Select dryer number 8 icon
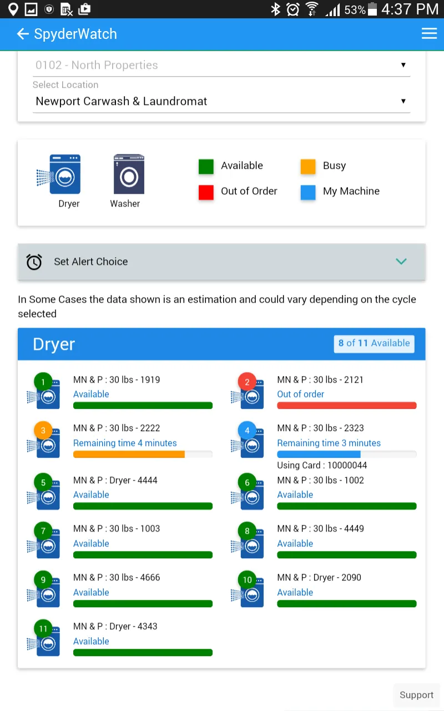Image resolution: width=444 pixels, height=711 pixels. point(248,540)
